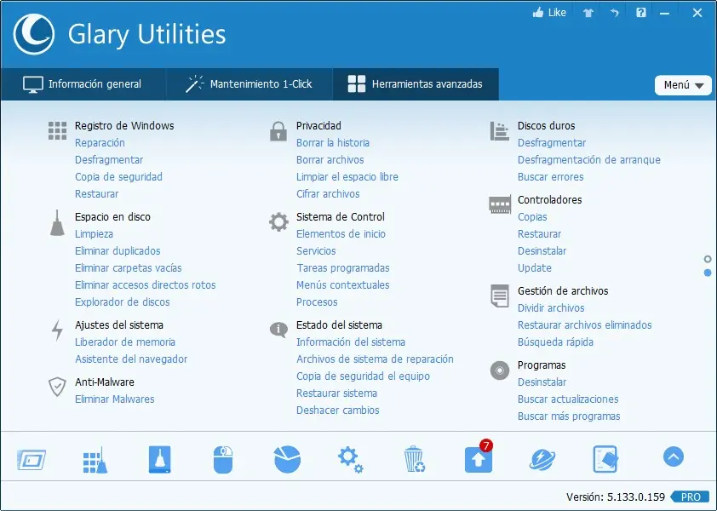Viewport: 717px width, 511px height.
Task: Click the registry cleaner grid-and-broom icon
Action: click(x=95, y=460)
